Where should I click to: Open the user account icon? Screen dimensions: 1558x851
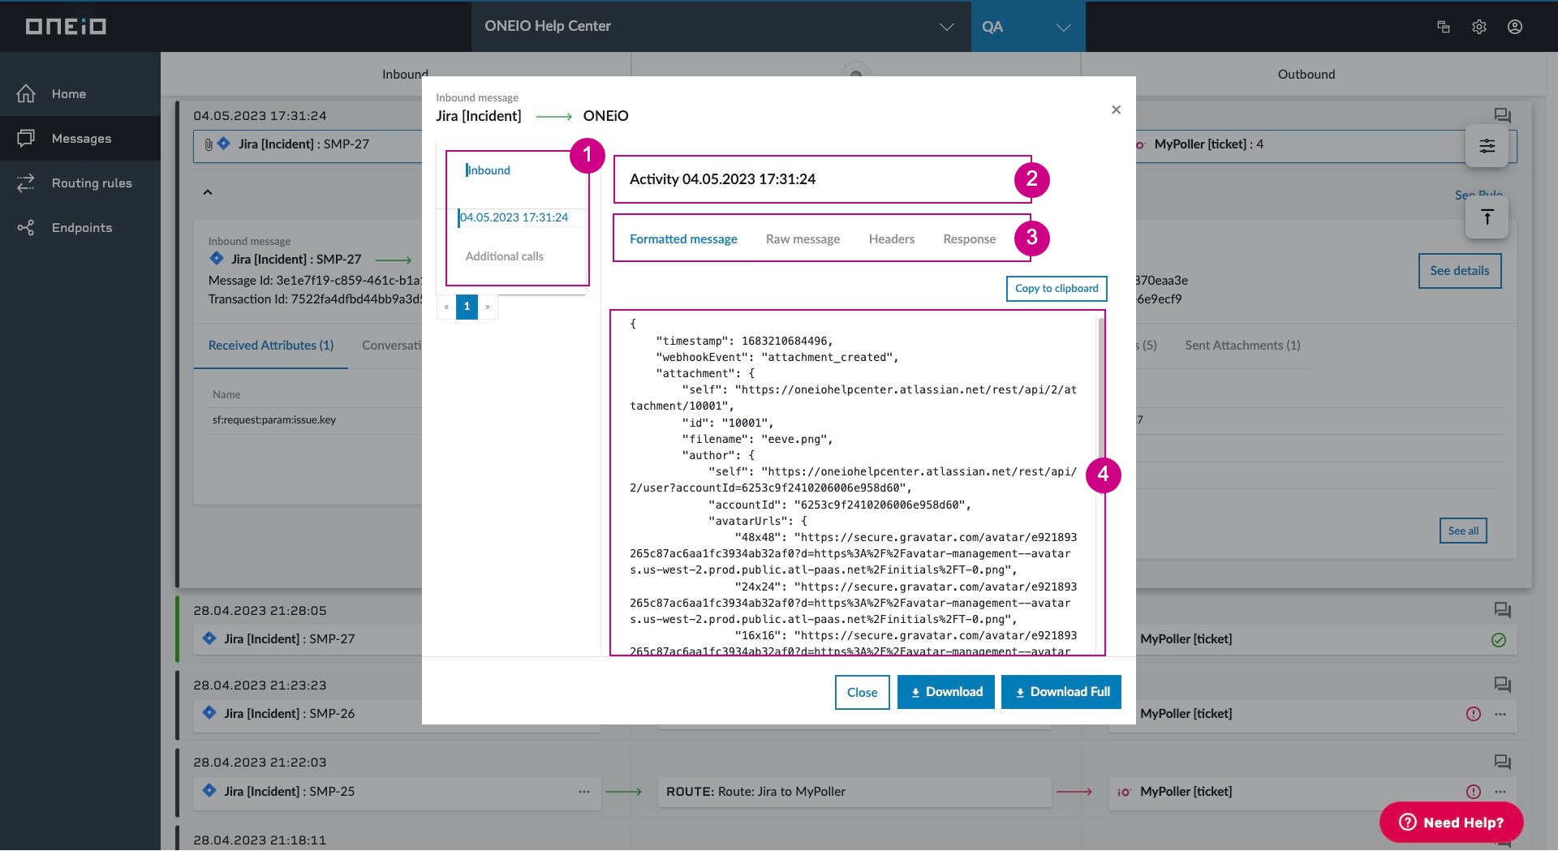[x=1514, y=27]
